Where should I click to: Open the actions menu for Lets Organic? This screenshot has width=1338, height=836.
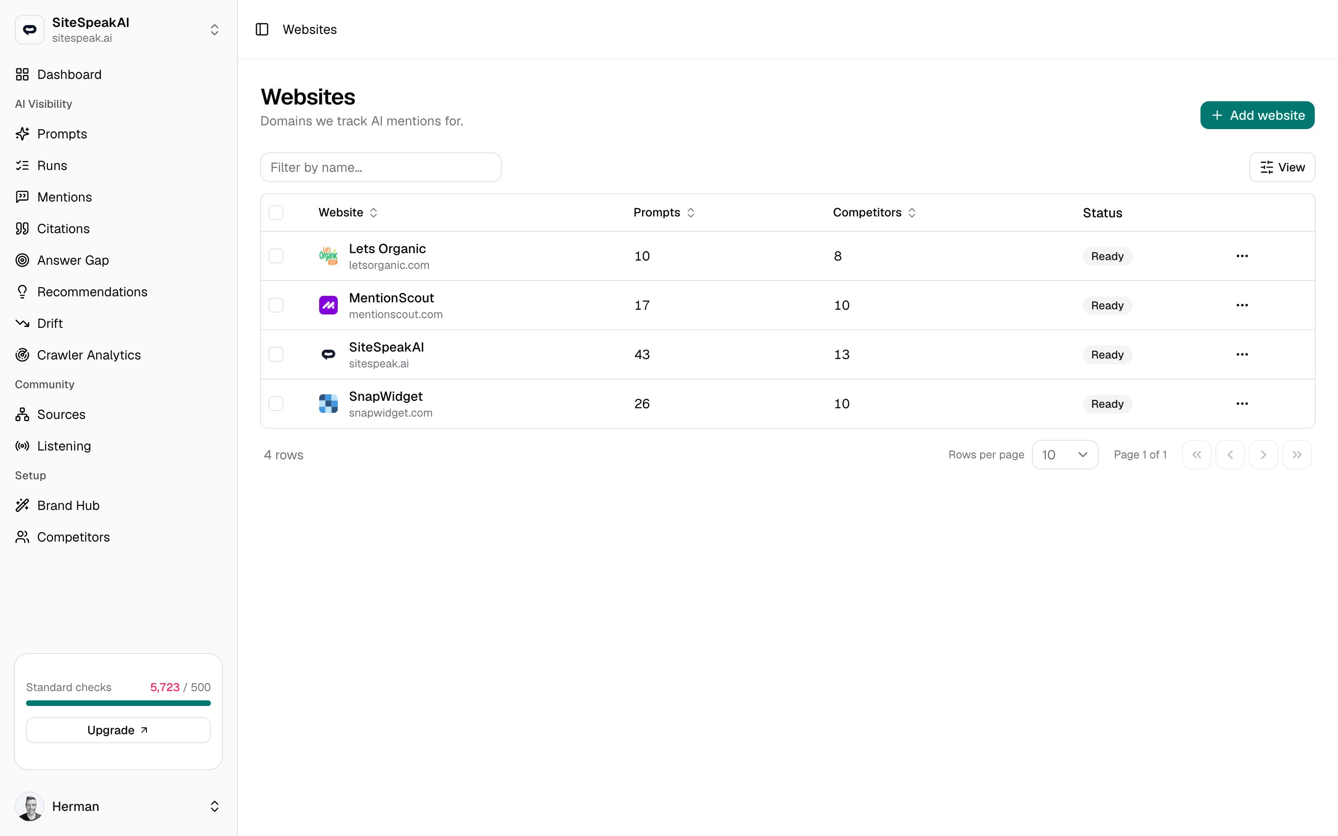[1242, 256]
